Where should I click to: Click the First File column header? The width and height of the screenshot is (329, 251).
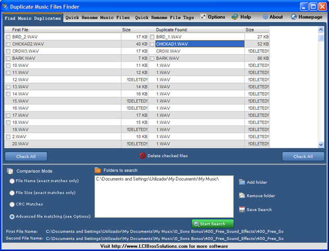(x=63, y=30)
